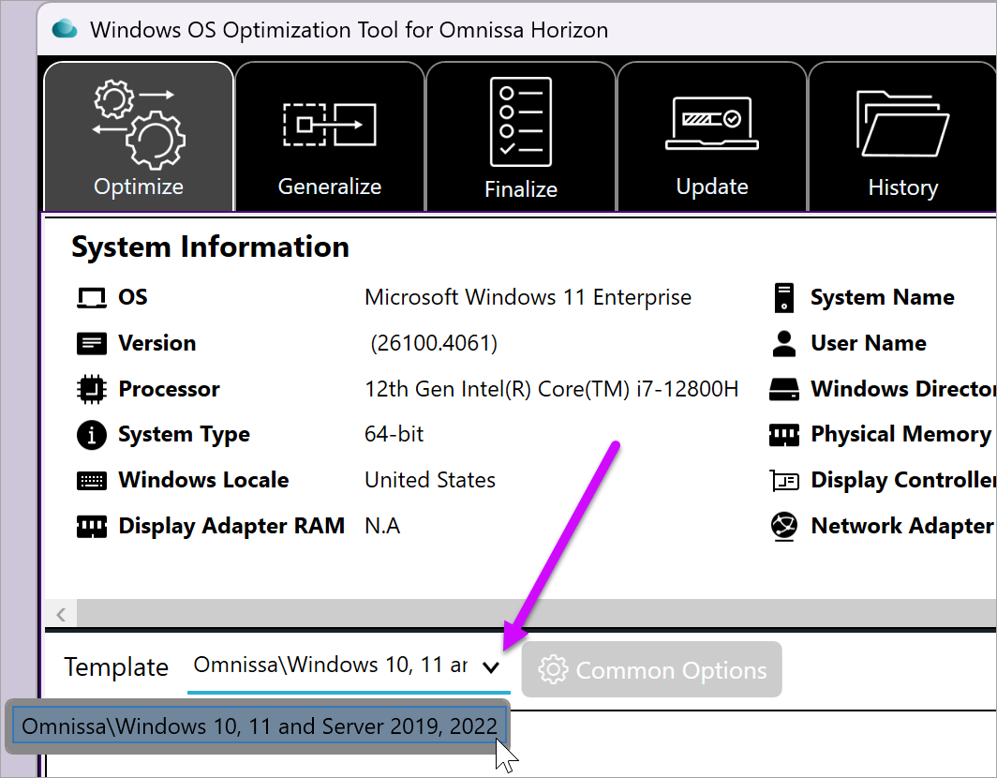997x778 pixels.
Task: Click the User Name person icon
Action: click(784, 343)
